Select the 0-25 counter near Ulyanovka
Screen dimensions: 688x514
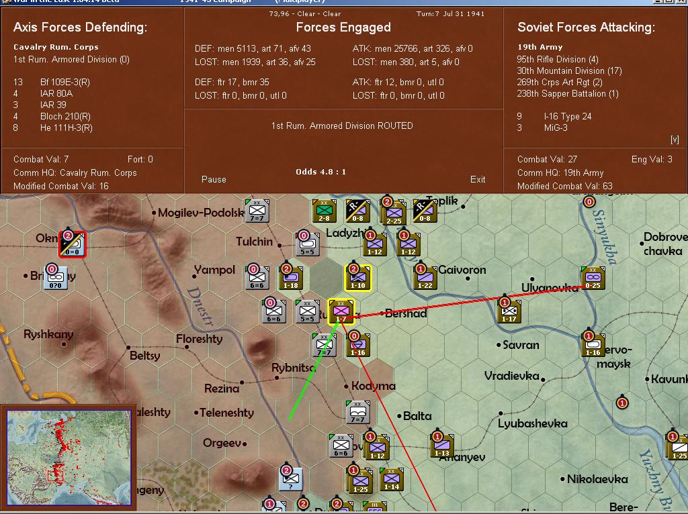point(593,278)
